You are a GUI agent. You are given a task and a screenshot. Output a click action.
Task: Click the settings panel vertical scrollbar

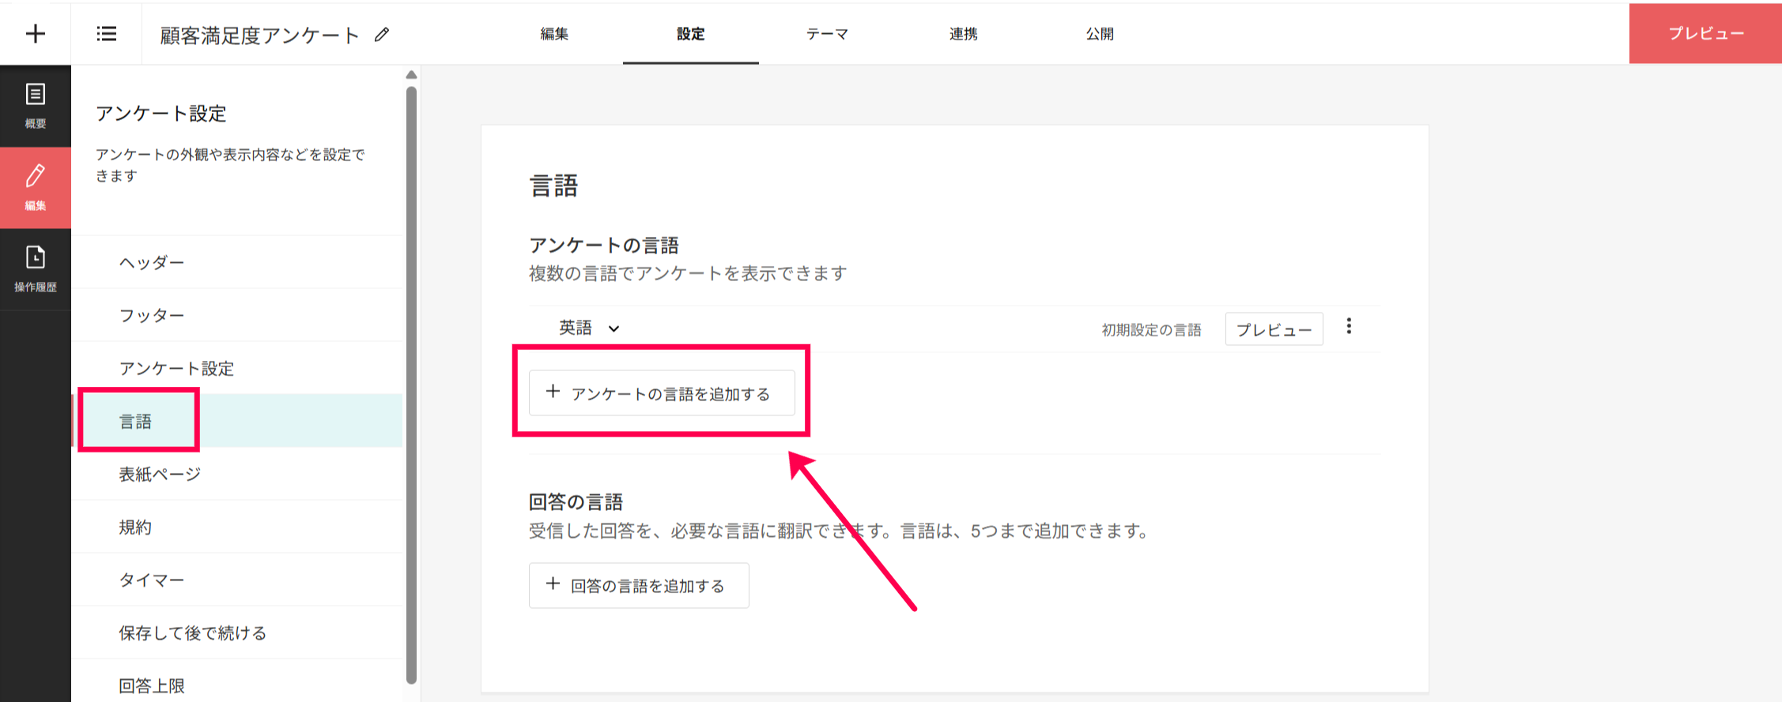click(411, 379)
